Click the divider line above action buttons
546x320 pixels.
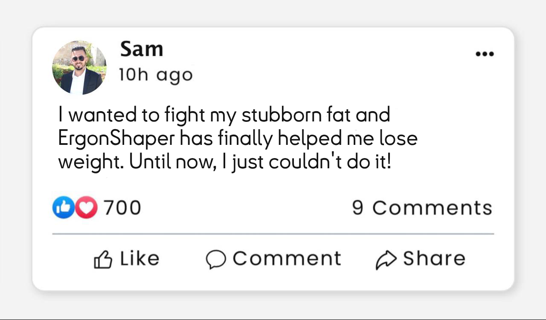(273, 234)
